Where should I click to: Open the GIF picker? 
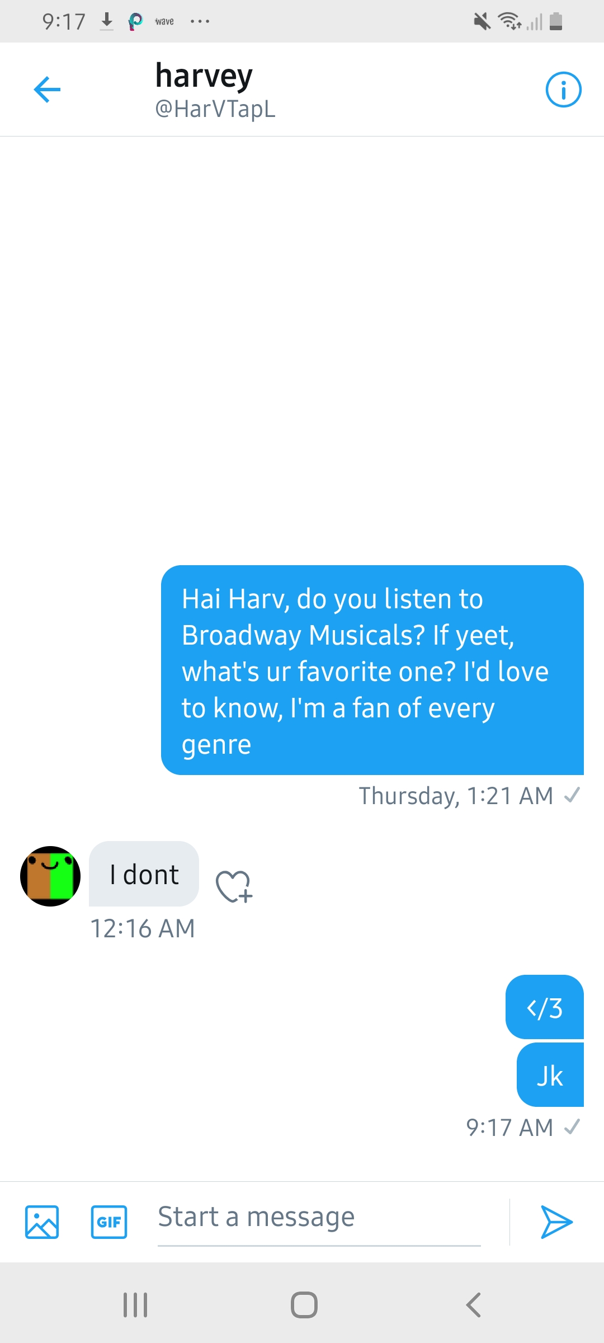[109, 1222]
